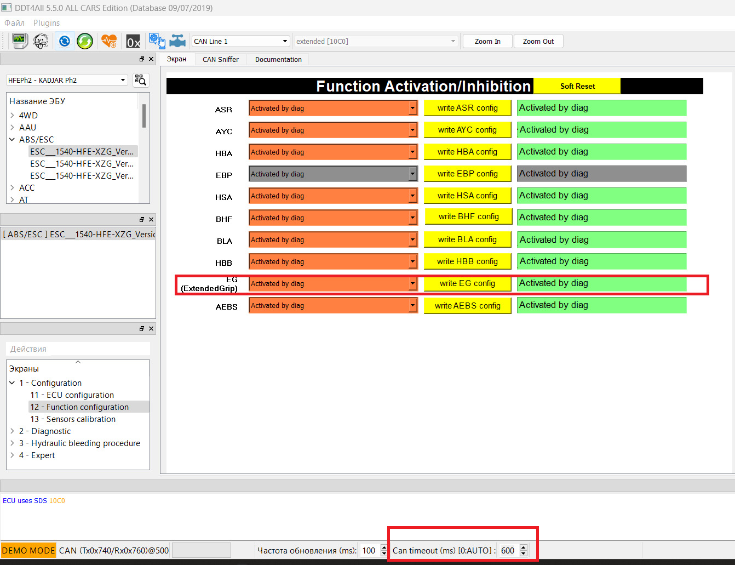Open the Plugins menu

[47, 23]
